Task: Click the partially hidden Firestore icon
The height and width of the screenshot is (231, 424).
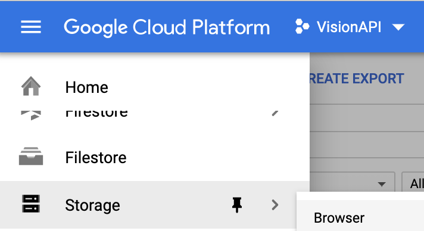Action: coord(31,115)
